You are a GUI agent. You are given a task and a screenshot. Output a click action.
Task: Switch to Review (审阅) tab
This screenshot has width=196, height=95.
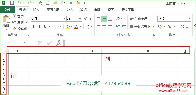pos(97,10)
